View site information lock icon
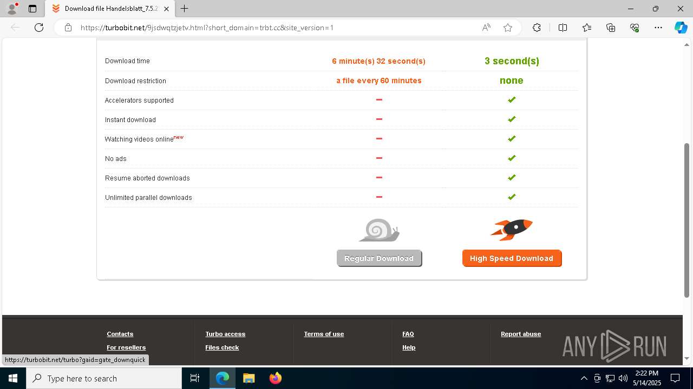Viewport: 693px width, 389px height. click(68, 28)
